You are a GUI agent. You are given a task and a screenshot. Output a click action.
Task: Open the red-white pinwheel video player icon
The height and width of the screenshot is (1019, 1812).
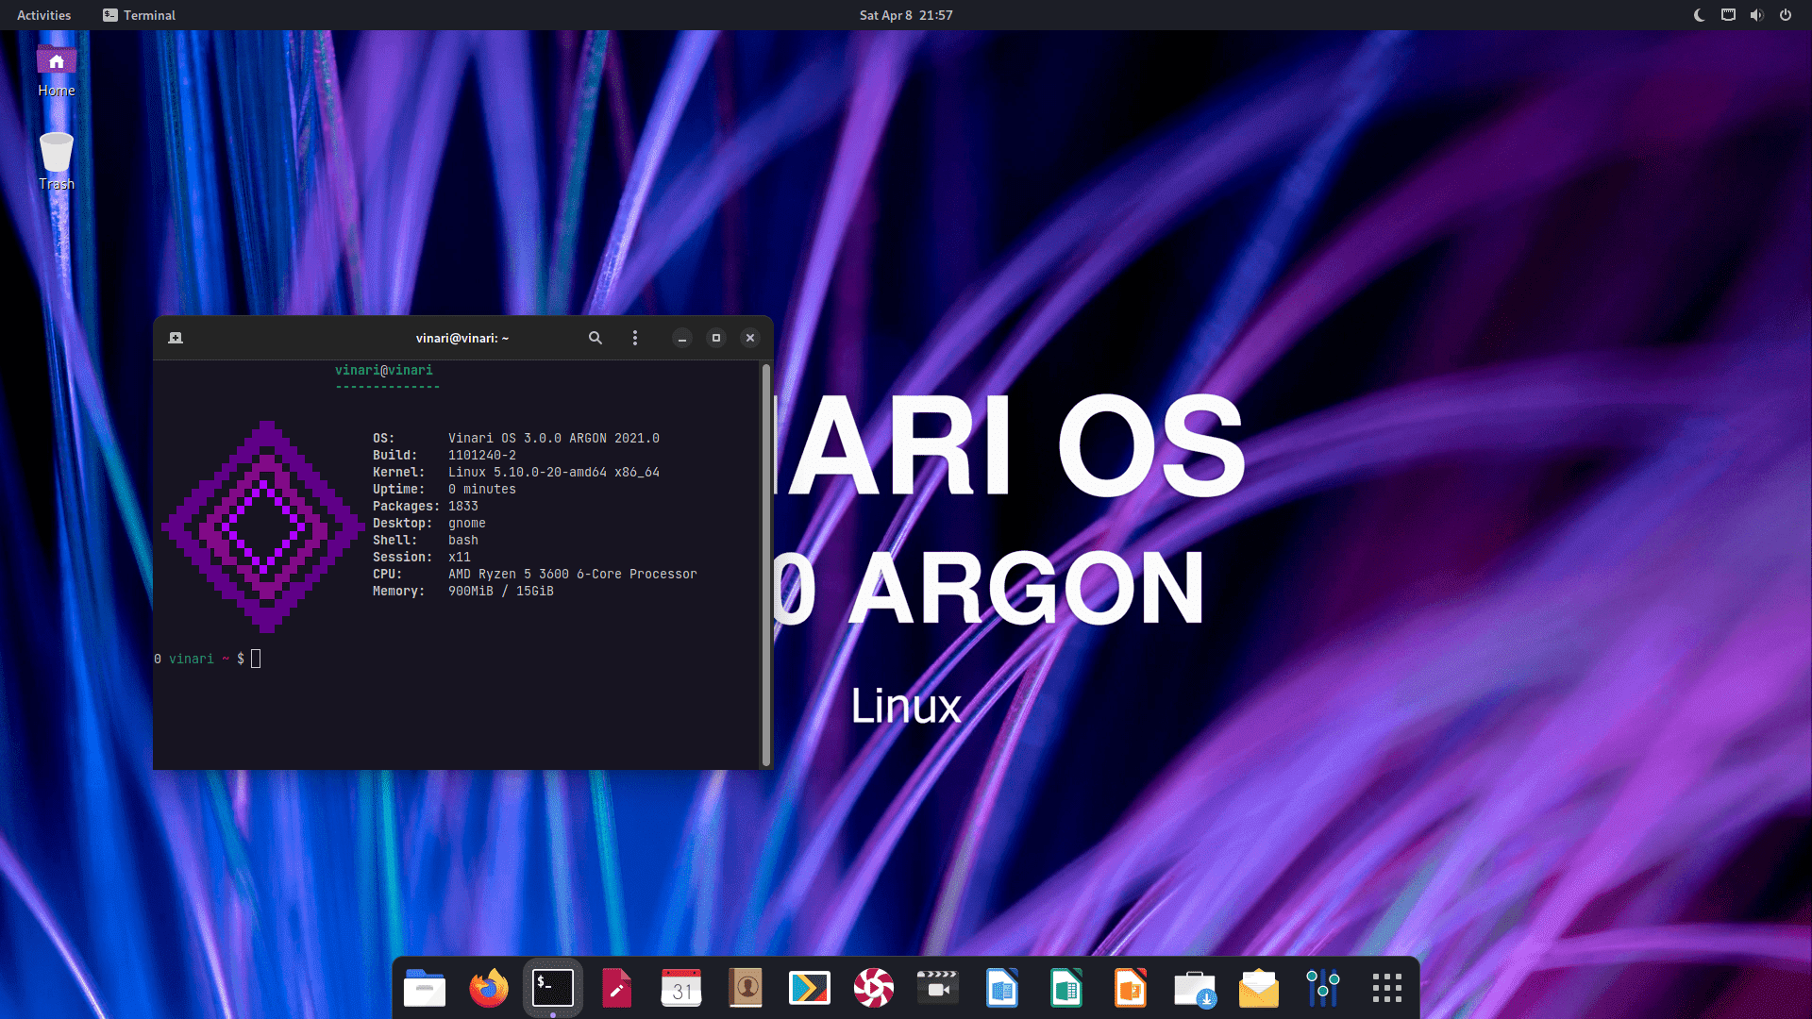(x=874, y=988)
